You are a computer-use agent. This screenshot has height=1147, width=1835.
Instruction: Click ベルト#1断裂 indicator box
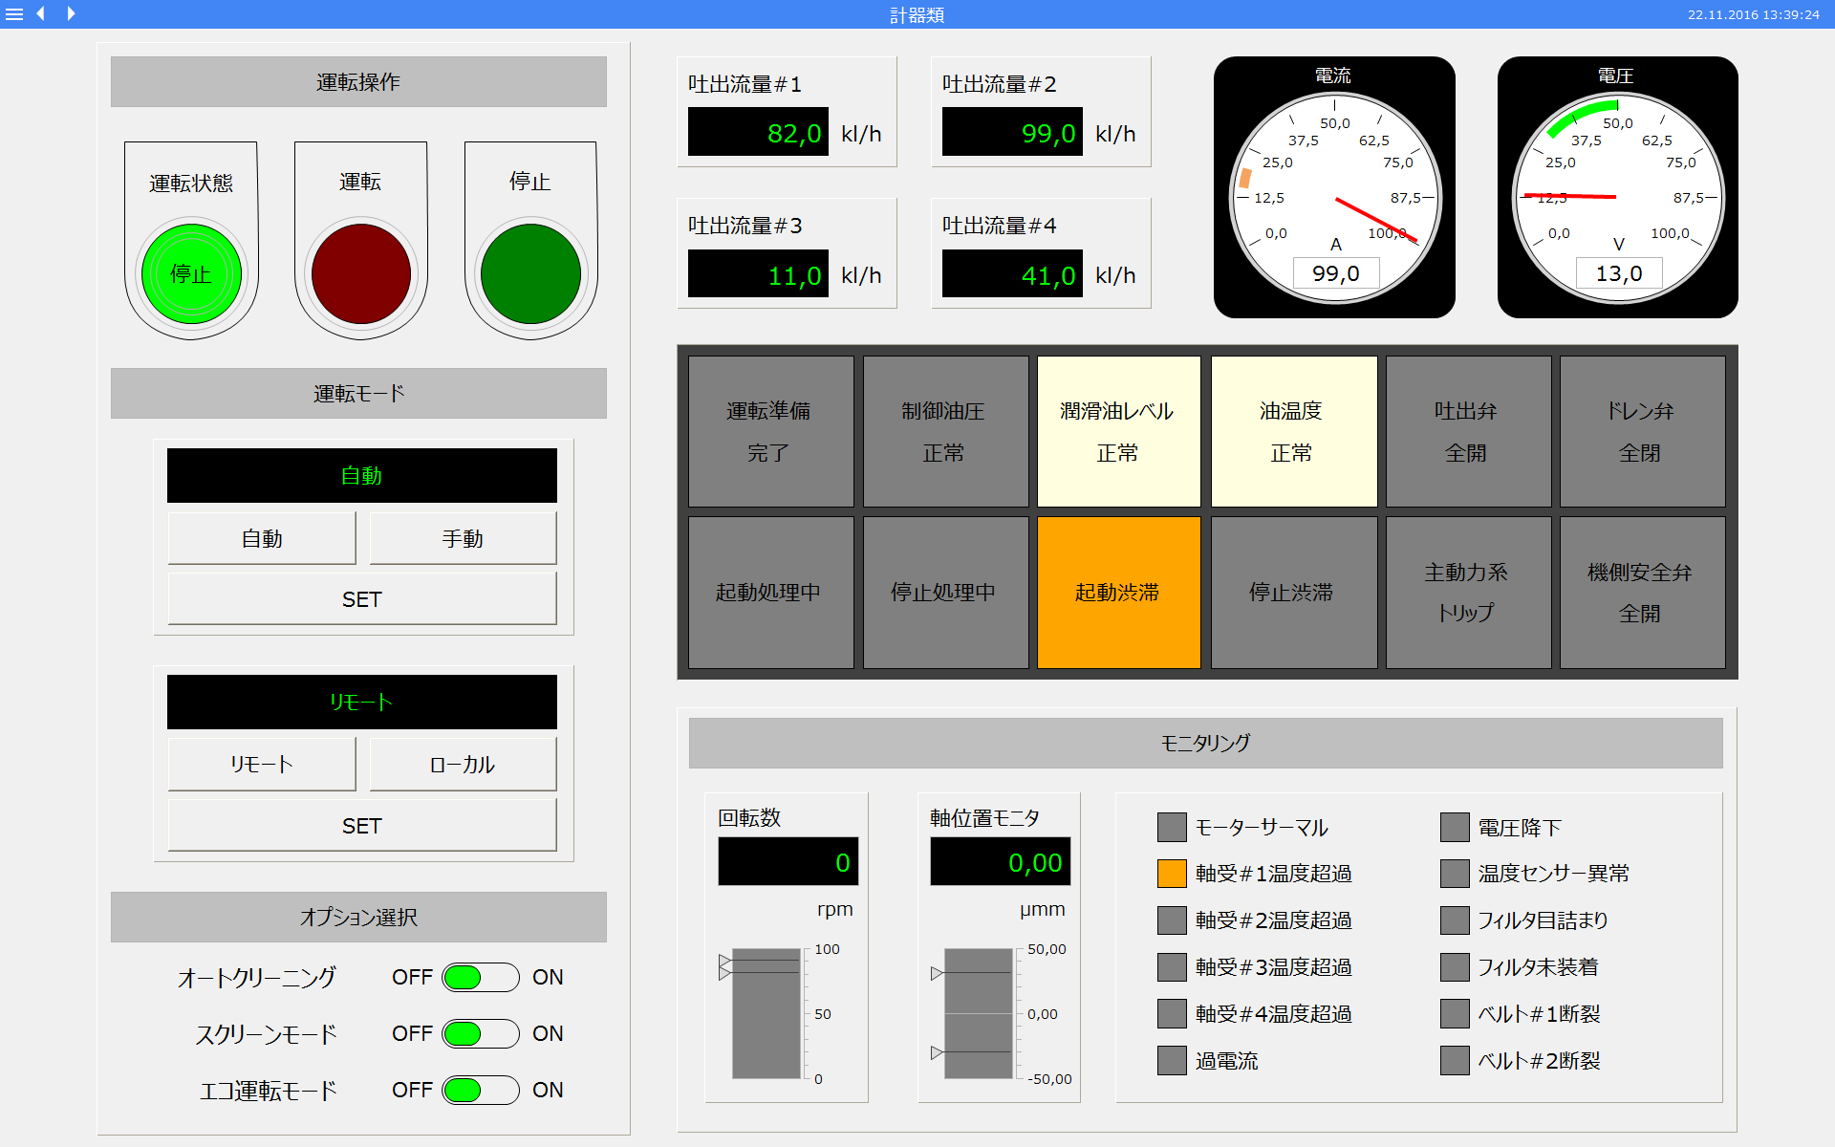(1455, 1014)
